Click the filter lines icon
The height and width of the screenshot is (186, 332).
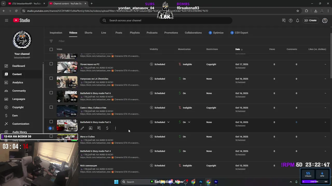click(x=51, y=41)
